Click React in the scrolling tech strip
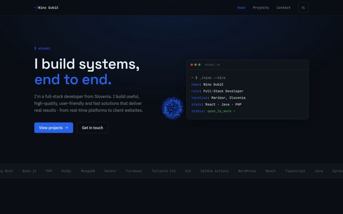Image resolution: width=343 pixels, height=214 pixels. pyautogui.click(x=271, y=171)
